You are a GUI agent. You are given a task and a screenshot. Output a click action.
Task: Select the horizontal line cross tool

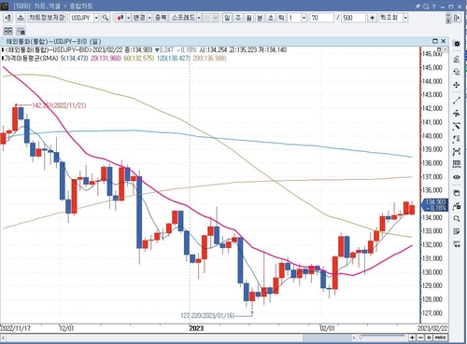tap(457, 113)
